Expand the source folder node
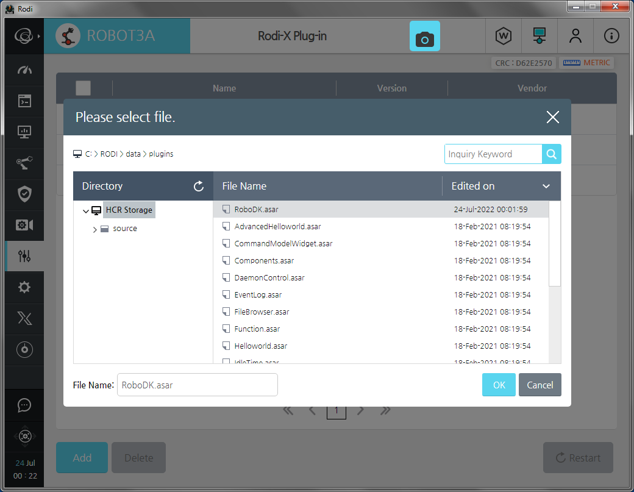This screenshot has width=634, height=492. pos(95,229)
